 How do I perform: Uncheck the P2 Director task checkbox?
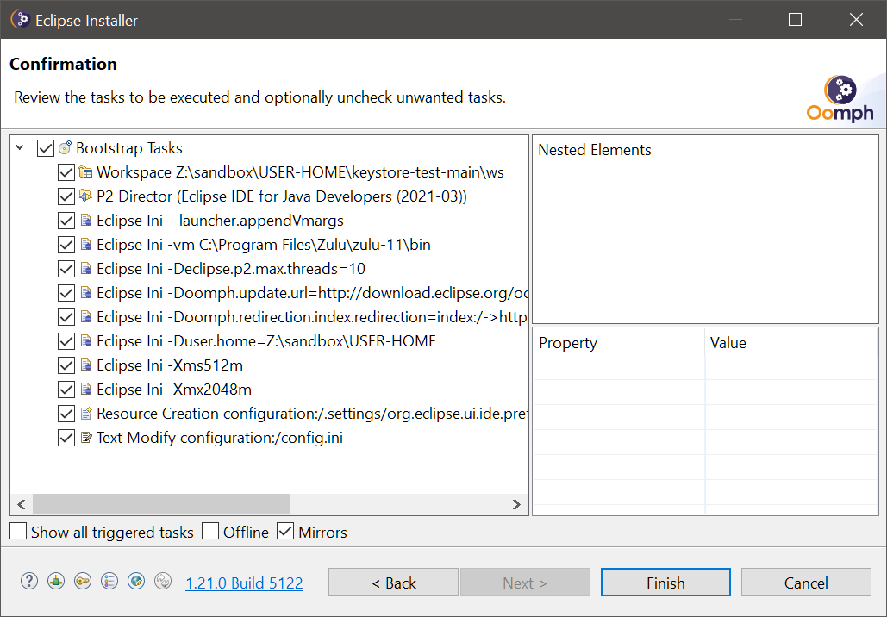[x=66, y=196]
